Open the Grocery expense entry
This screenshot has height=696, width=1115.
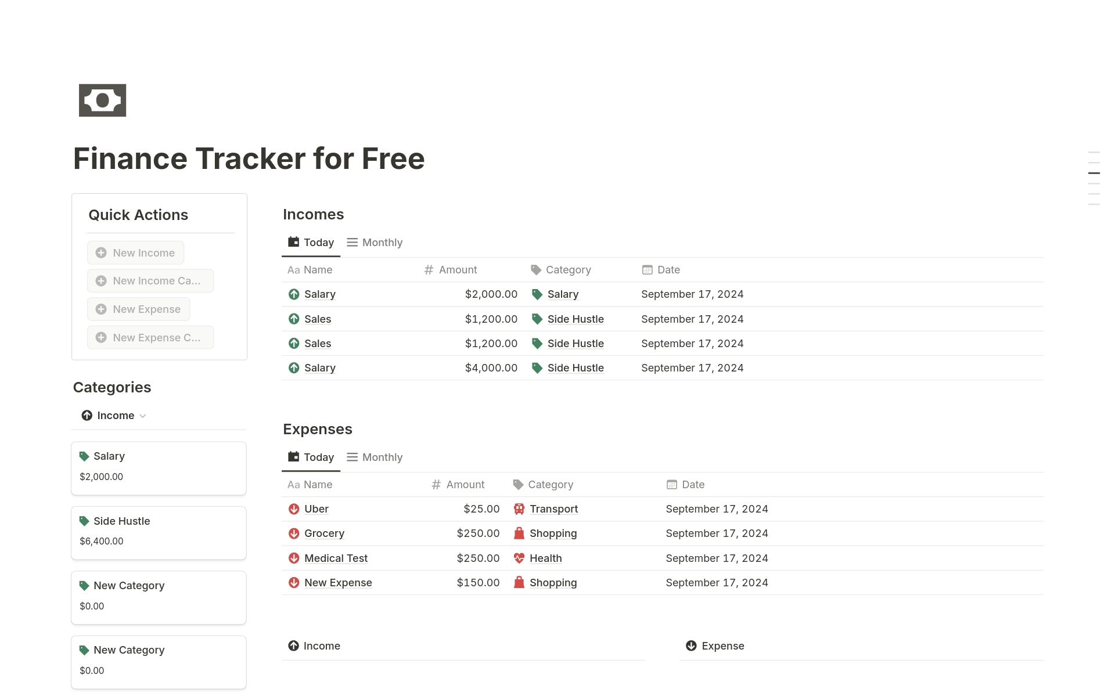[x=324, y=533]
